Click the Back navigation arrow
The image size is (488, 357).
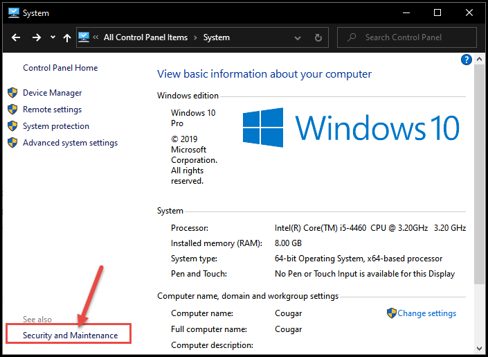click(16, 37)
